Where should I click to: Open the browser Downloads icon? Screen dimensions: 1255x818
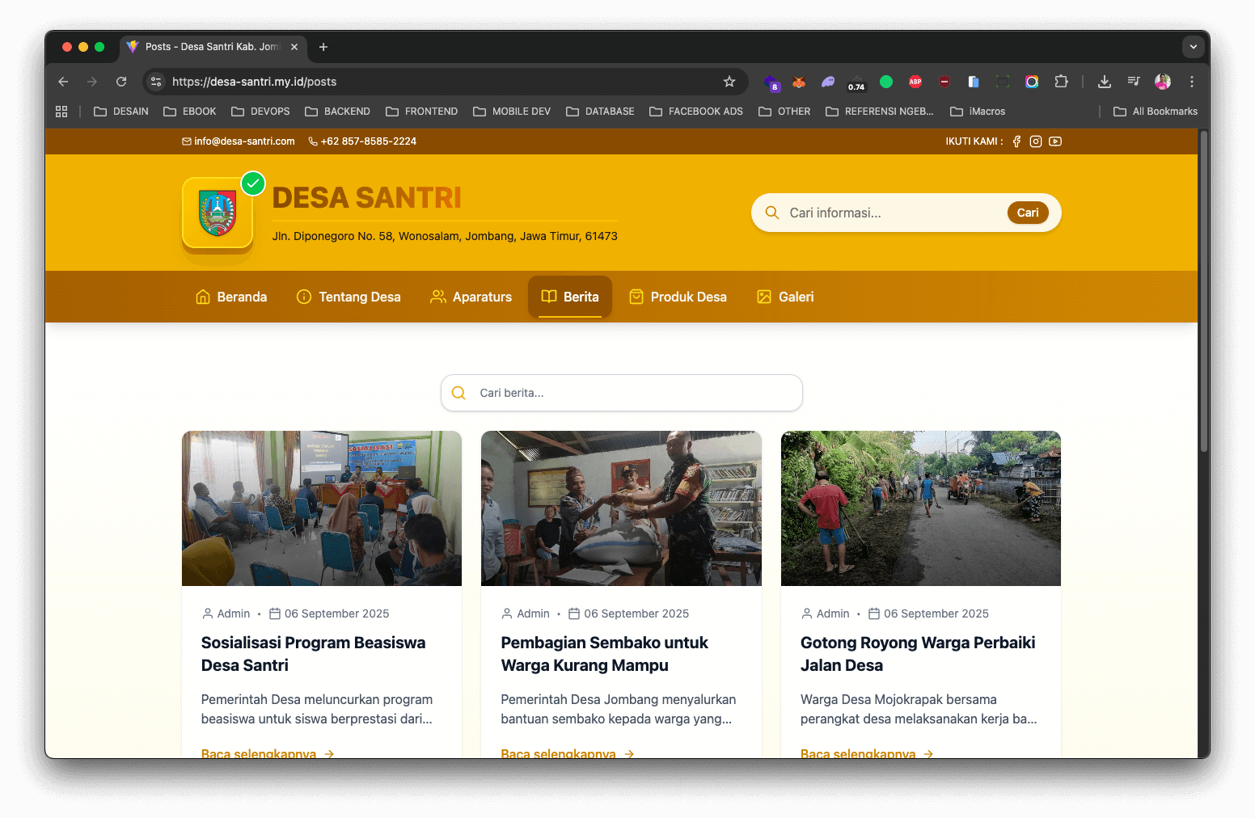[1105, 82]
